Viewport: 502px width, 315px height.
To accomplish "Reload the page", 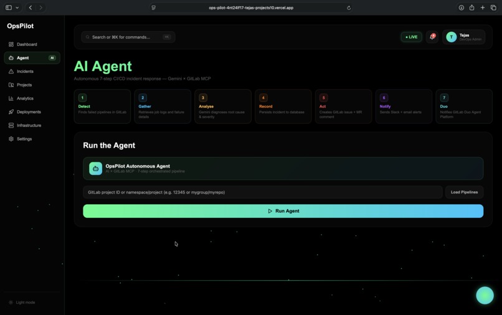I will 349,7.
